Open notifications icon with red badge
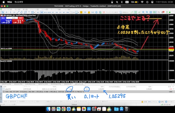175x113 pixels. point(163,12)
